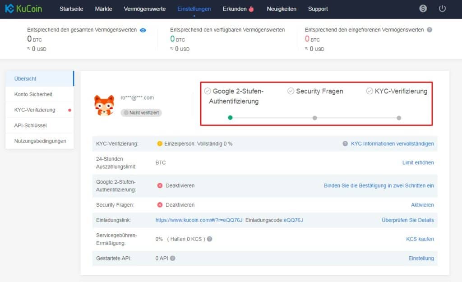This screenshot has width=462, height=282.
Task: Click the KCS kaufen link
Action: 420,239
